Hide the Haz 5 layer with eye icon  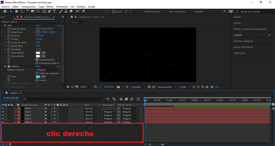coord(3,108)
